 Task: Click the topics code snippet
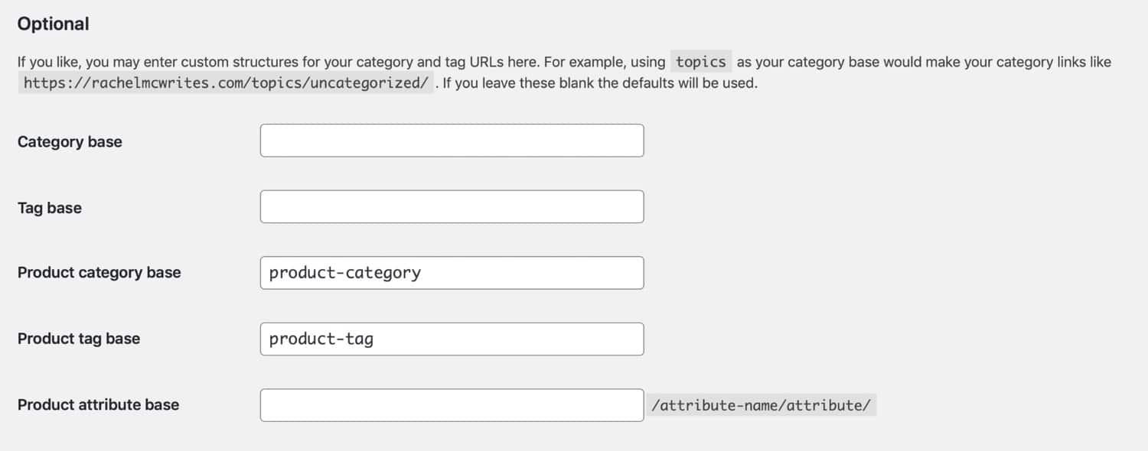coord(700,61)
